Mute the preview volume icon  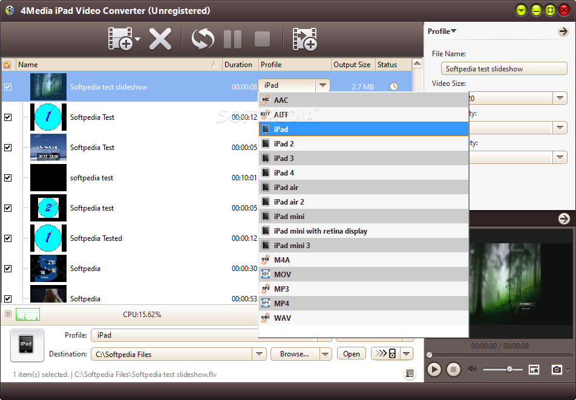pyautogui.click(x=472, y=369)
